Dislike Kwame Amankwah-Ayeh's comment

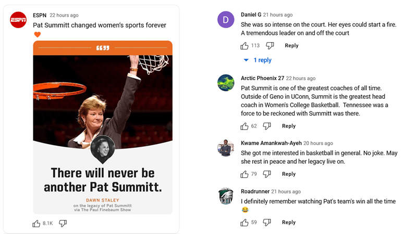[x=267, y=174]
